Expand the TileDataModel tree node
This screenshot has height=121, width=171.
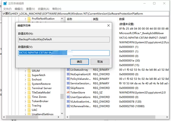pos(25,93)
